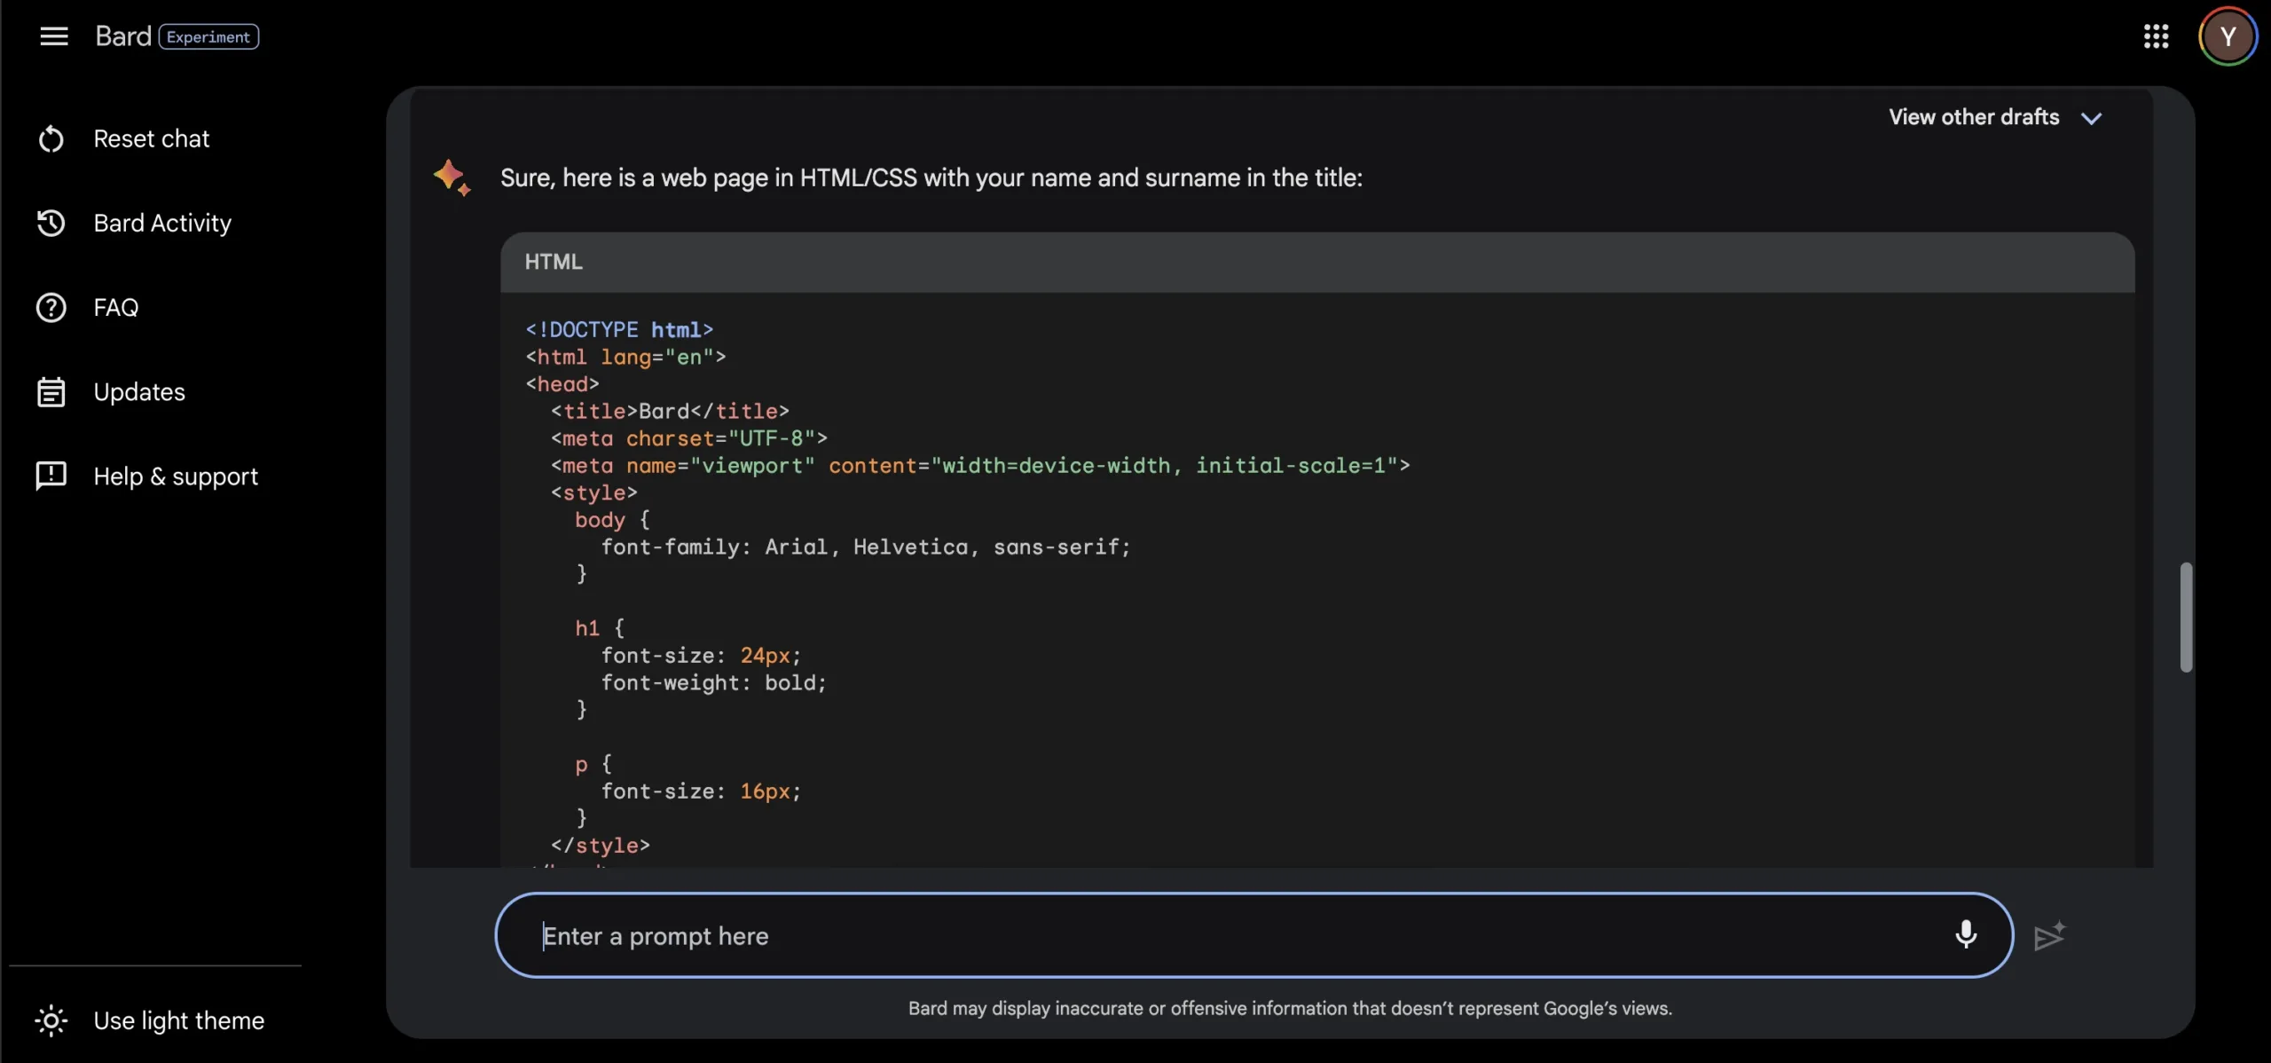The height and width of the screenshot is (1063, 2271).
Task: Click the Reset chat label
Action: (152, 139)
